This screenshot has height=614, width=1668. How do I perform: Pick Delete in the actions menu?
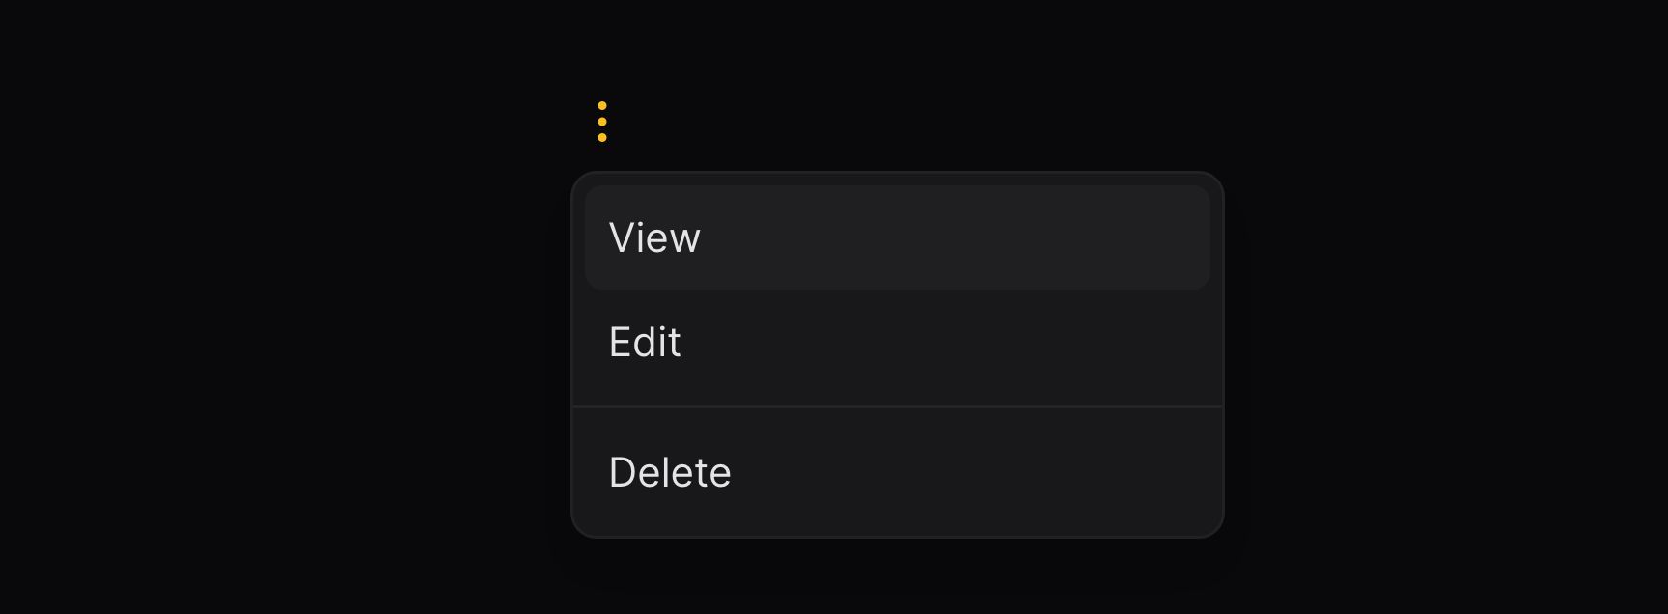click(898, 472)
